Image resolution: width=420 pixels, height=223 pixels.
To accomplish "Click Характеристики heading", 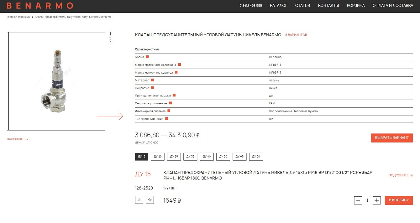I will [147, 49].
